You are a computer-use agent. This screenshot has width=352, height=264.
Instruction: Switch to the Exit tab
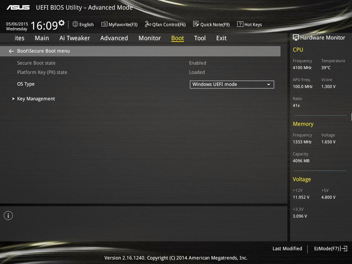[221, 38]
